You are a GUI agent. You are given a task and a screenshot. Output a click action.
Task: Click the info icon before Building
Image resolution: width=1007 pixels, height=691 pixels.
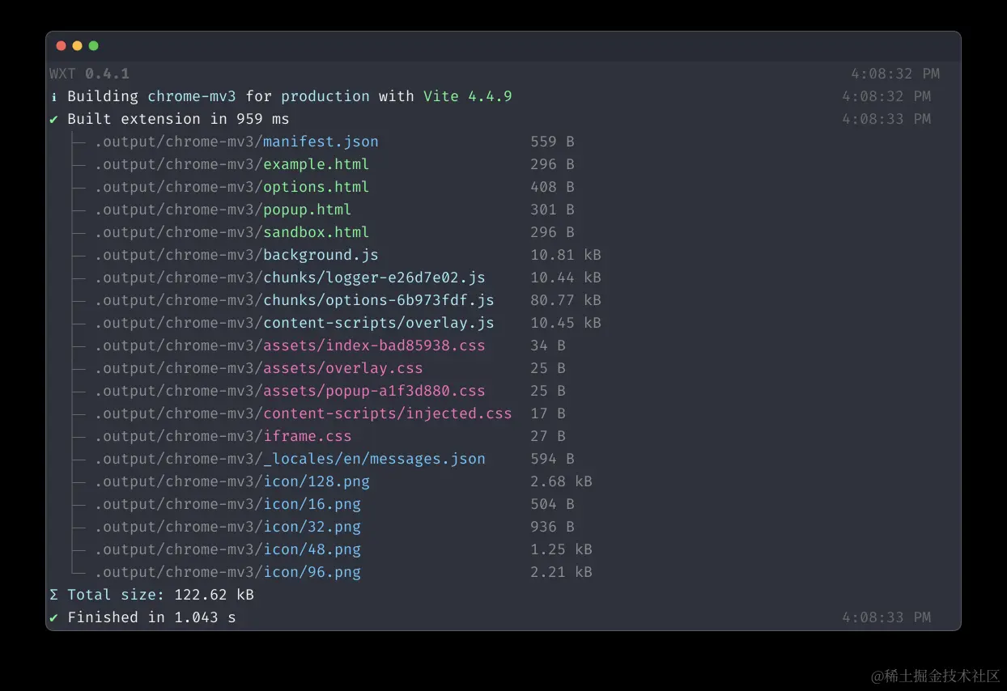pos(53,96)
